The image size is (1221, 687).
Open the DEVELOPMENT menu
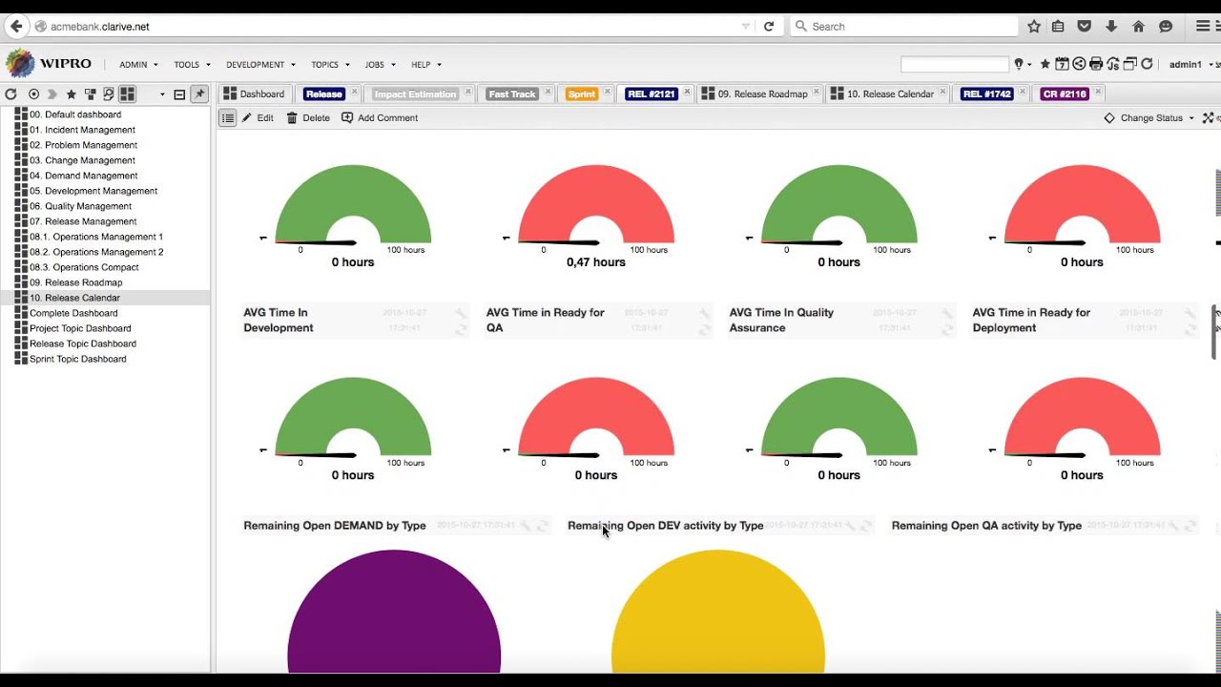coord(260,65)
